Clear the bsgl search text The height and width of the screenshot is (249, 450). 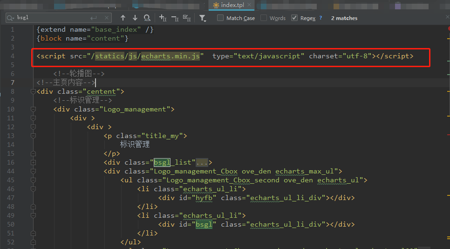[x=107, y=18]
